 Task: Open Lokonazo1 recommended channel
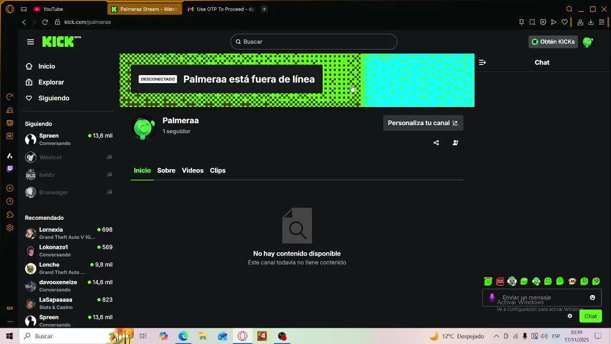[x=69, y=251]
